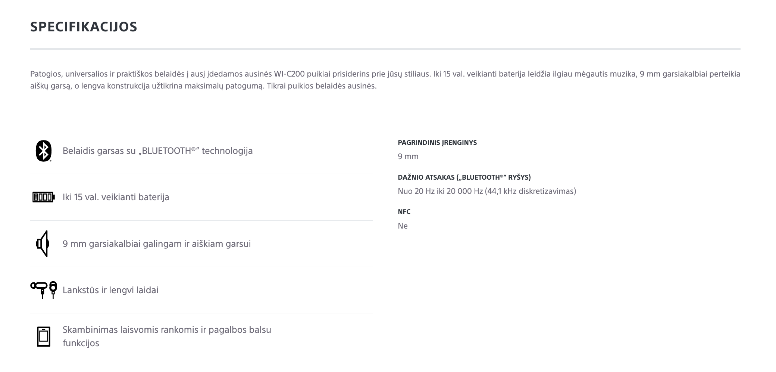This screenshot has width=776, height=372.
Task: Click the 9 mm speaker driver icon
Action: [x=43, y=244]
